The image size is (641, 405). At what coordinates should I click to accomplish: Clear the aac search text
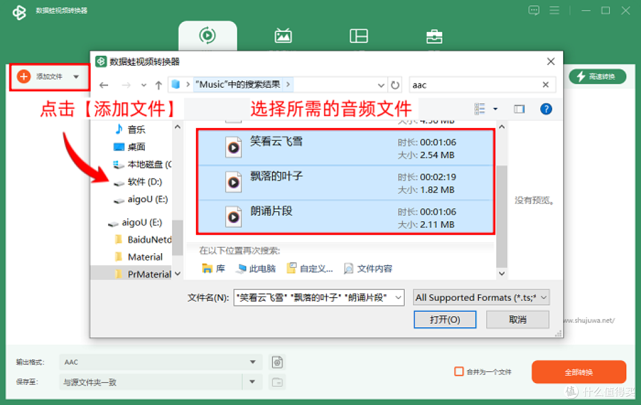(545, 85)
